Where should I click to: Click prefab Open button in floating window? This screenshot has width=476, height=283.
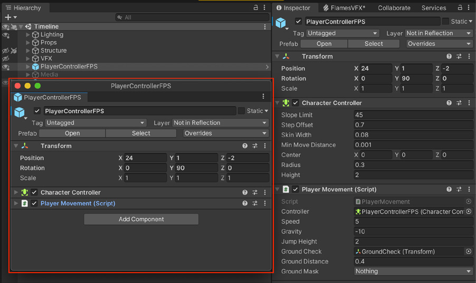(x=72, y=133)
